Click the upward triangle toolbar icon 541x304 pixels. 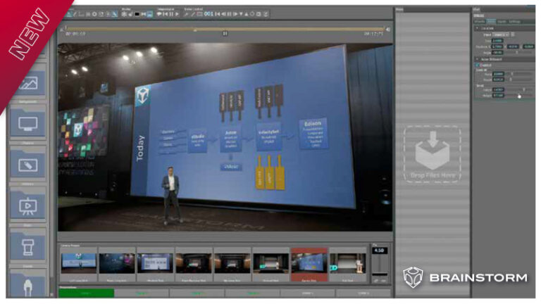pyautogui.click(x=247, y=14)
